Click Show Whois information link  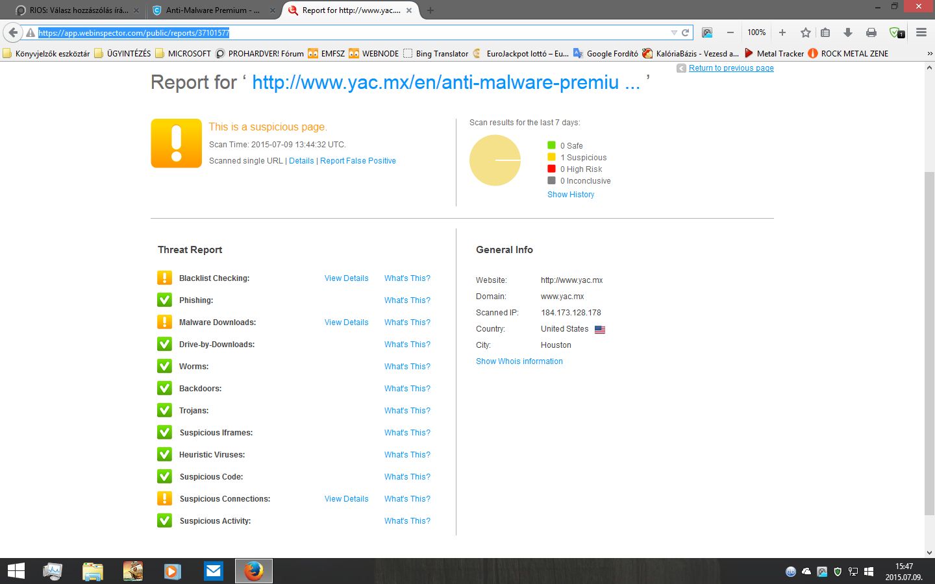pos(519,361)
